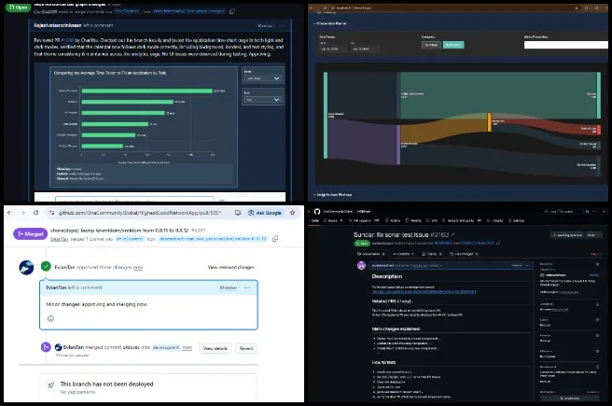
Task: Click the 'Minor changes, approving and merging now' comment text
Action: pos(97,304)
